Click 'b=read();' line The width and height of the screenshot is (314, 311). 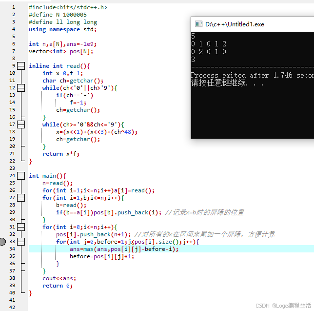[71, 205]
